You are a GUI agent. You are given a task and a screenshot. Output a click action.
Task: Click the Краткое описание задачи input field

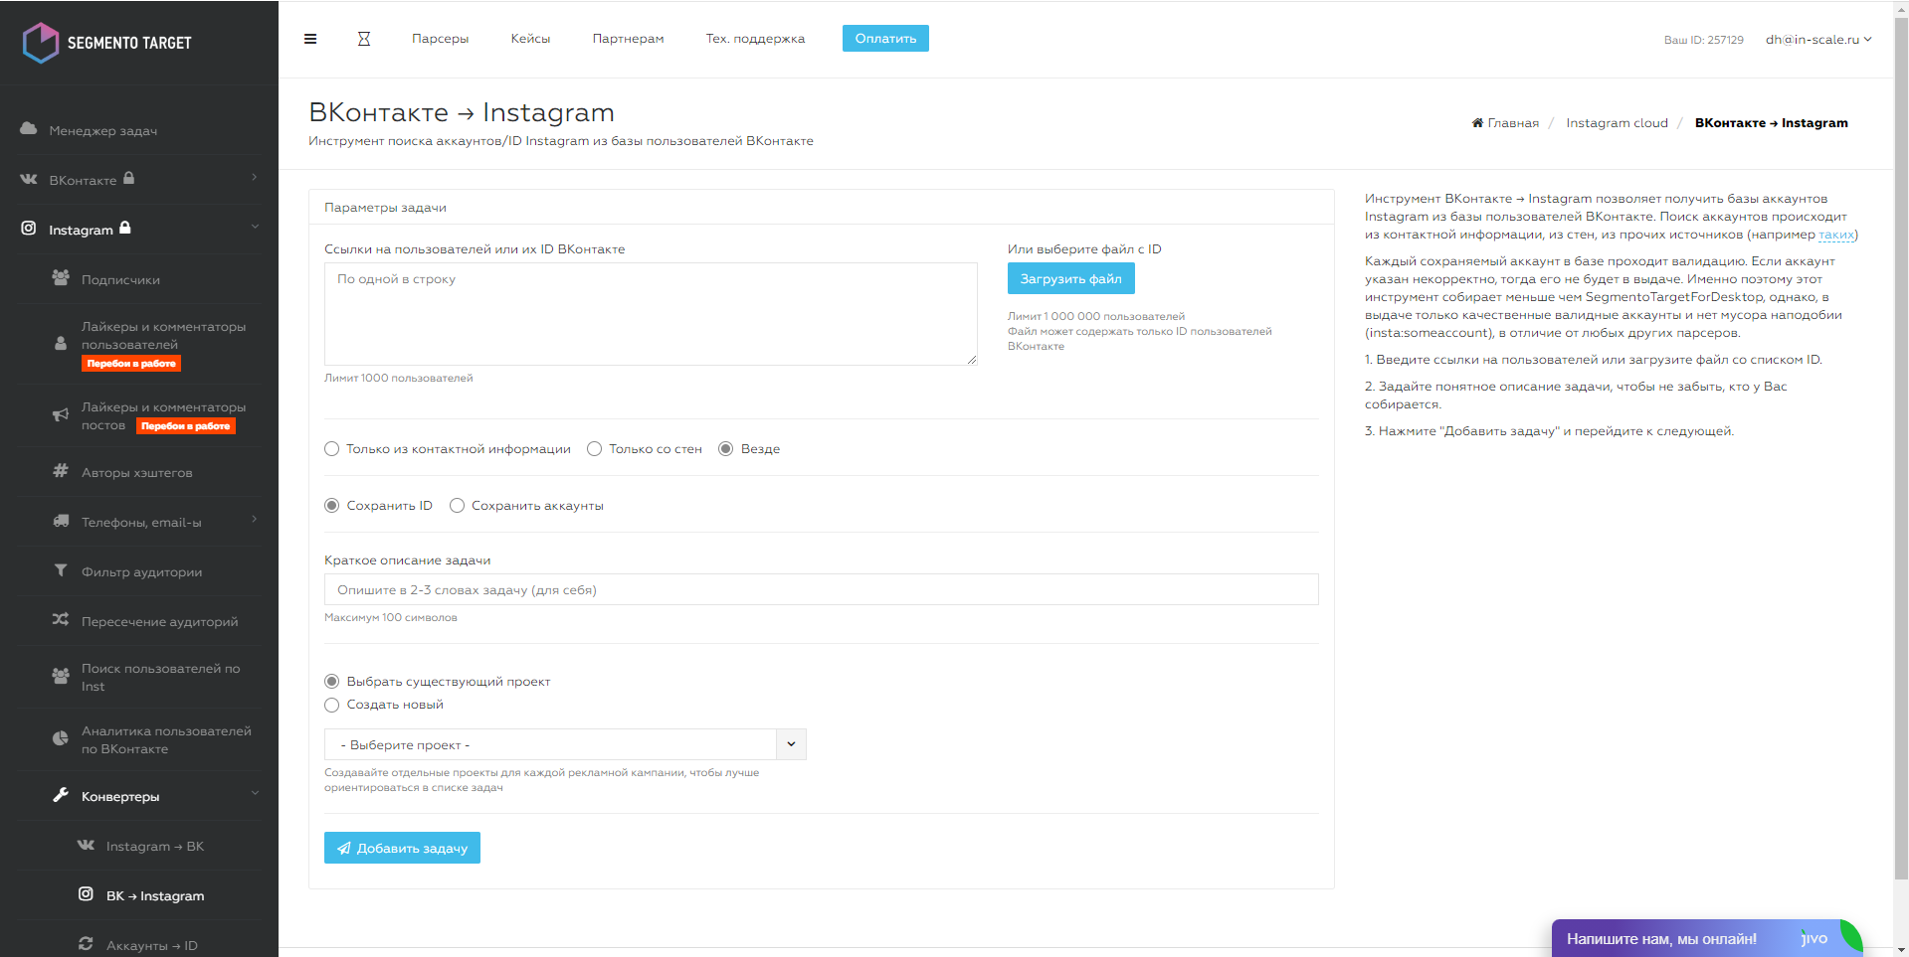click(x=822, y=589)
